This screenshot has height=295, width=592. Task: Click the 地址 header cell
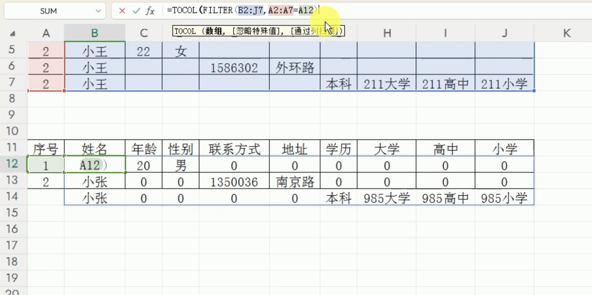pos(295,148)
